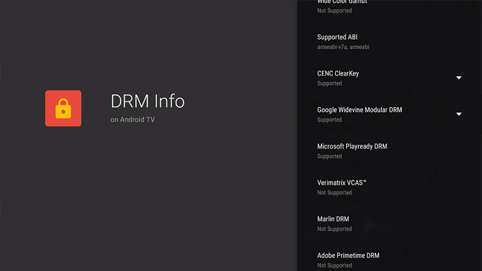Click 'Supported' status under CENC ClearKey

pyautogui.click(x=329, y=83)
